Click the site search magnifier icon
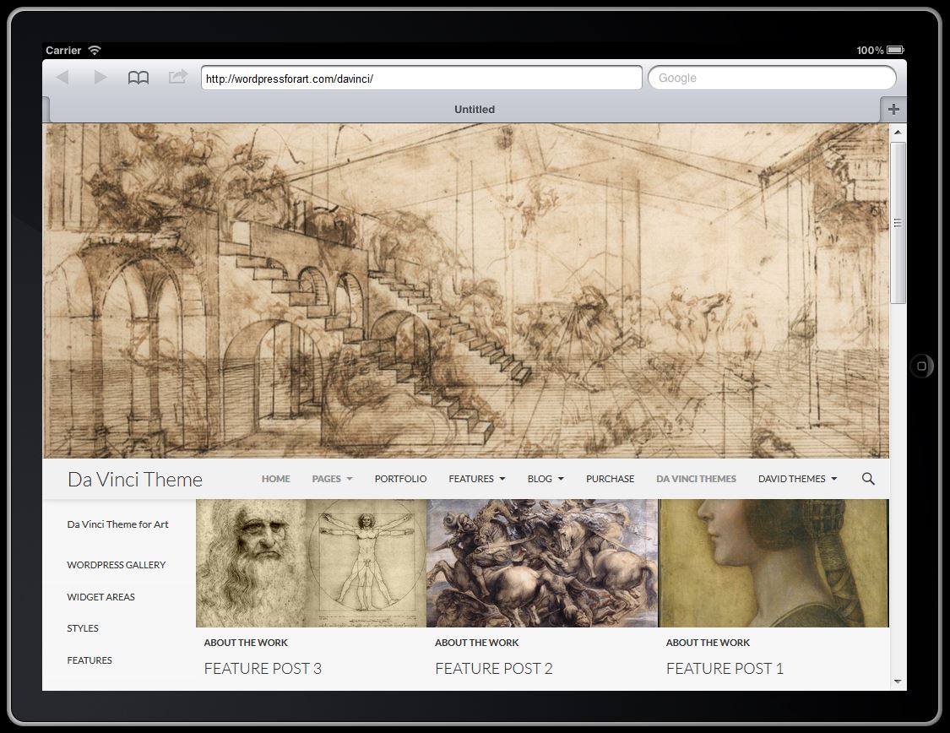The width and height of the screenshot is (950, 733). point(868,479)
